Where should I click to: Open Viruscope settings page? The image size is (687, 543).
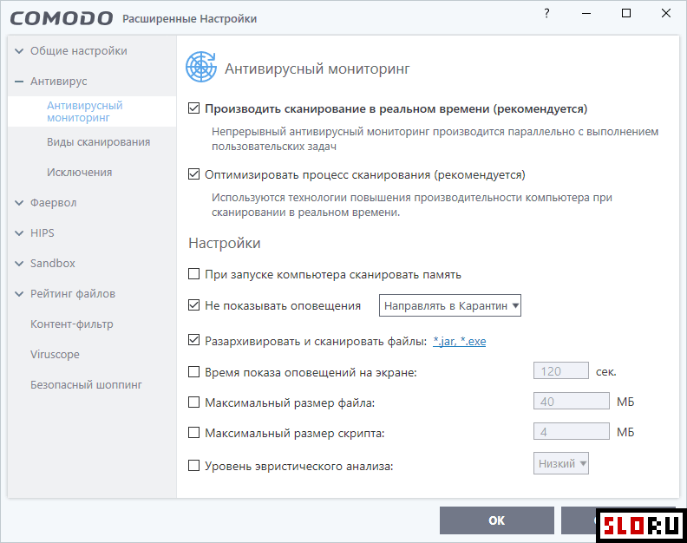pos(55,354)
